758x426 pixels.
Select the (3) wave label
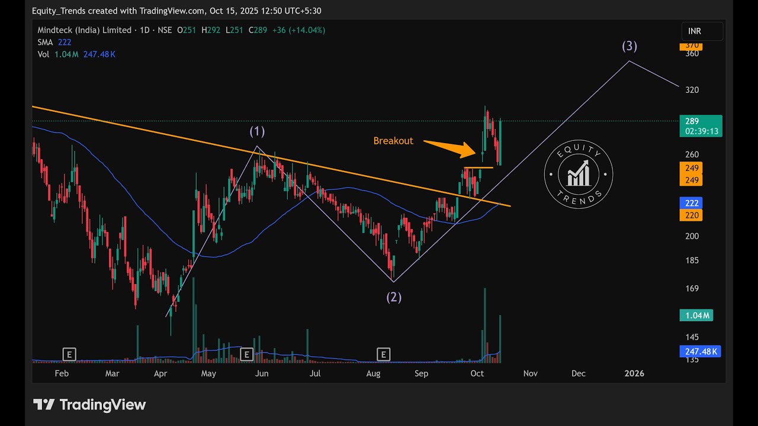tap(629, 46)
